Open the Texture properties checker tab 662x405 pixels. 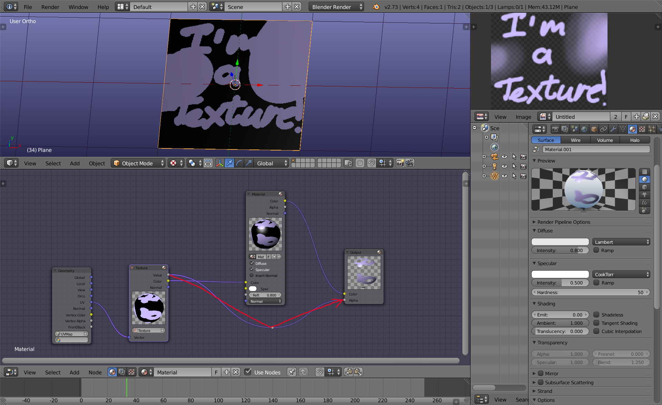tap(642, 129)
